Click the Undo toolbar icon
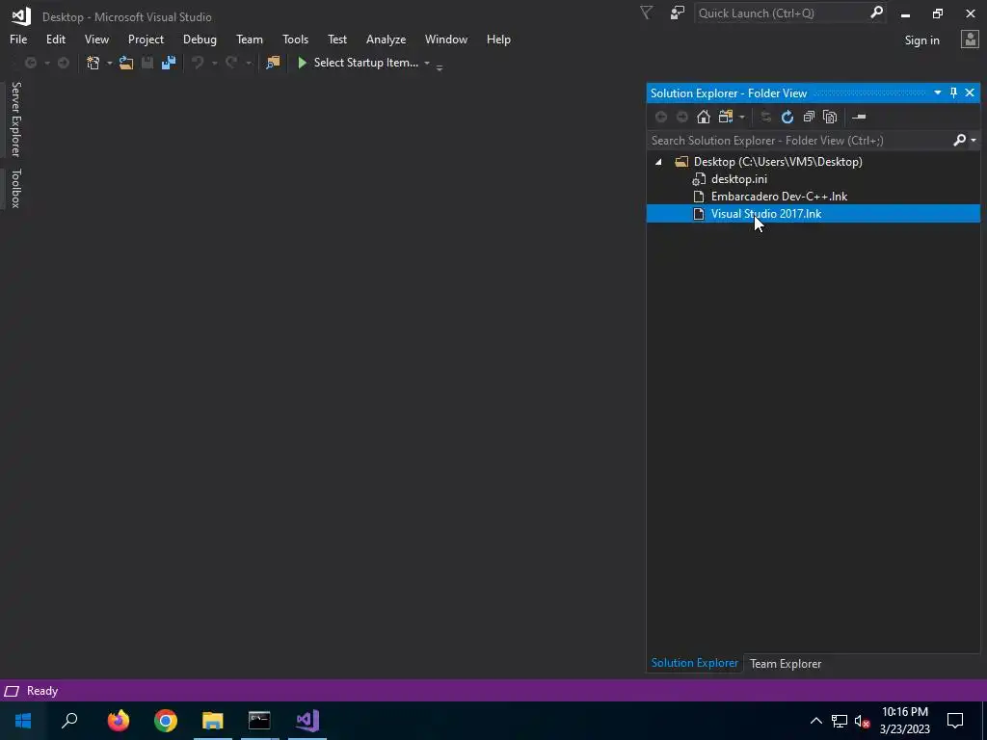Image resolution: width=987 pixels, height=740 pixels. pos(198,63)
